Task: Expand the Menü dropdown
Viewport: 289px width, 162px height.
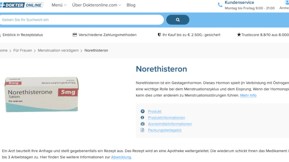Action: coord(59,5)
